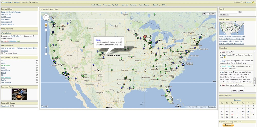Screen dimensions: 257x127
Task: Zoom in with the map plus button
Action: coord(46,30)
